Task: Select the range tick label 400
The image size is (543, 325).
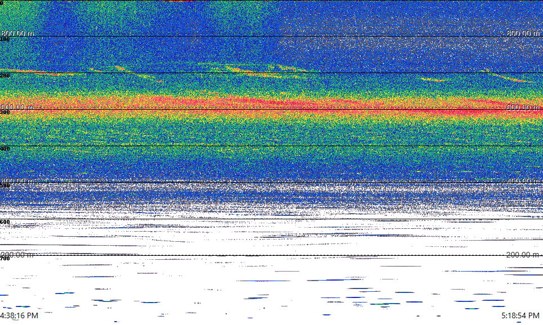Action: coord(5,149)
